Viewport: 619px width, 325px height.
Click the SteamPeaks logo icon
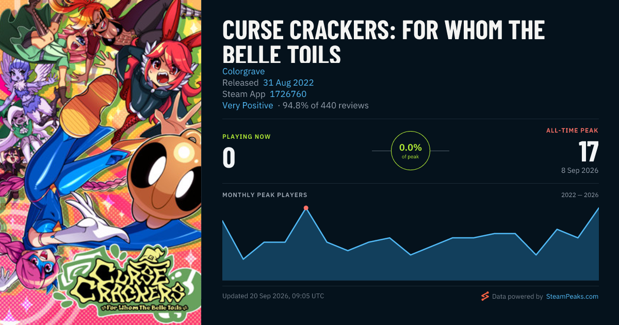[x=485, y=296]
